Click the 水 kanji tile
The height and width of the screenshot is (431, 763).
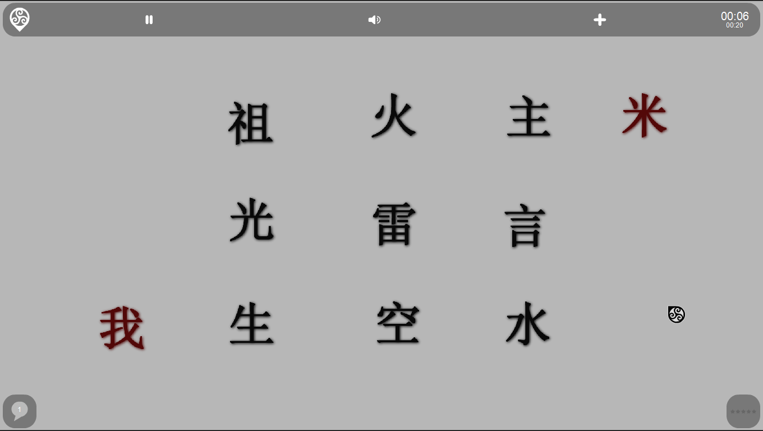point(528,323)
